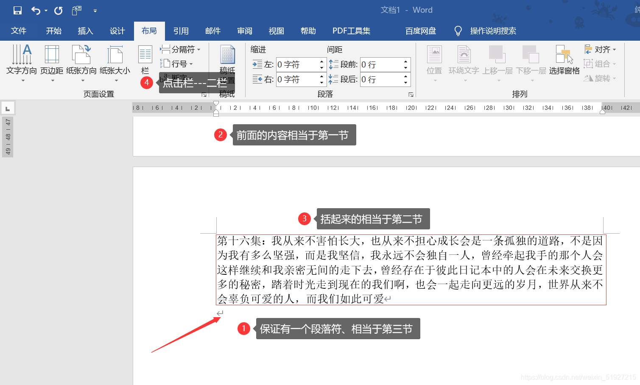Switch to the 开始 tab
This screenshot has width=640, height=385.
(x=54, y=31)
